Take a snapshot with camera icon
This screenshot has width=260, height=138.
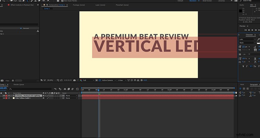[x=74, y=80]
